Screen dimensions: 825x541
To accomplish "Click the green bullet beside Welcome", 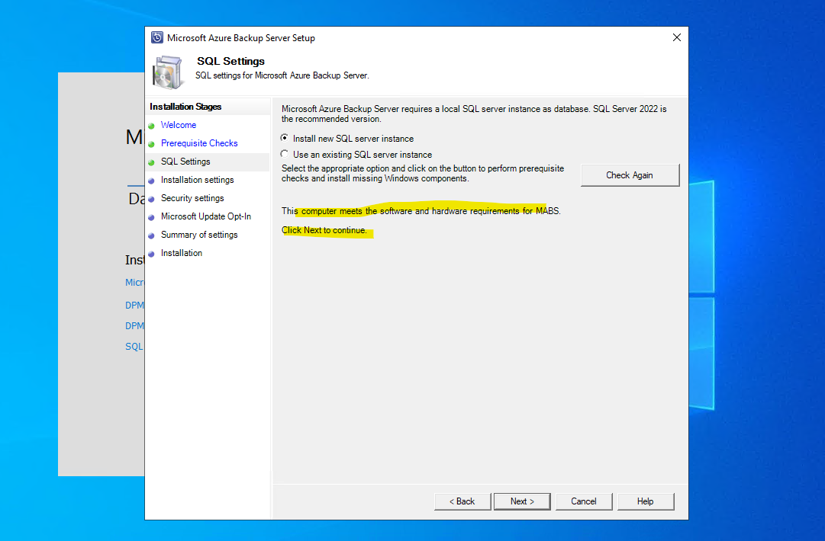I will click(x=152, y=126).
